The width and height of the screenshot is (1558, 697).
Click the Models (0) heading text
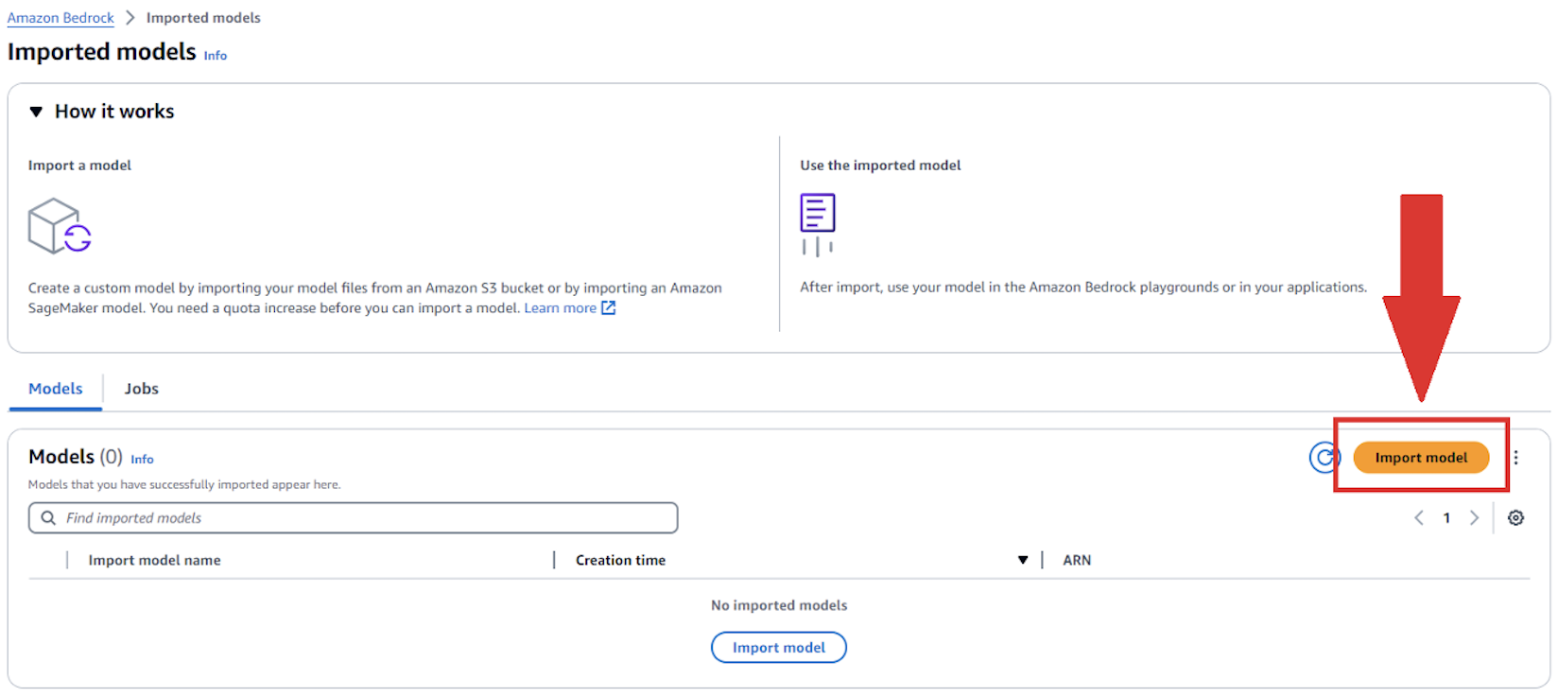click(76, 457)
